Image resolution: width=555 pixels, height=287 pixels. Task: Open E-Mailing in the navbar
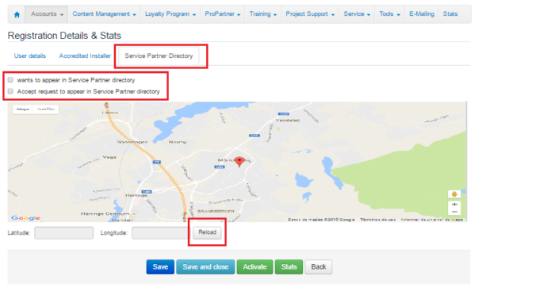pyautogui.click(x=422, y=14)
